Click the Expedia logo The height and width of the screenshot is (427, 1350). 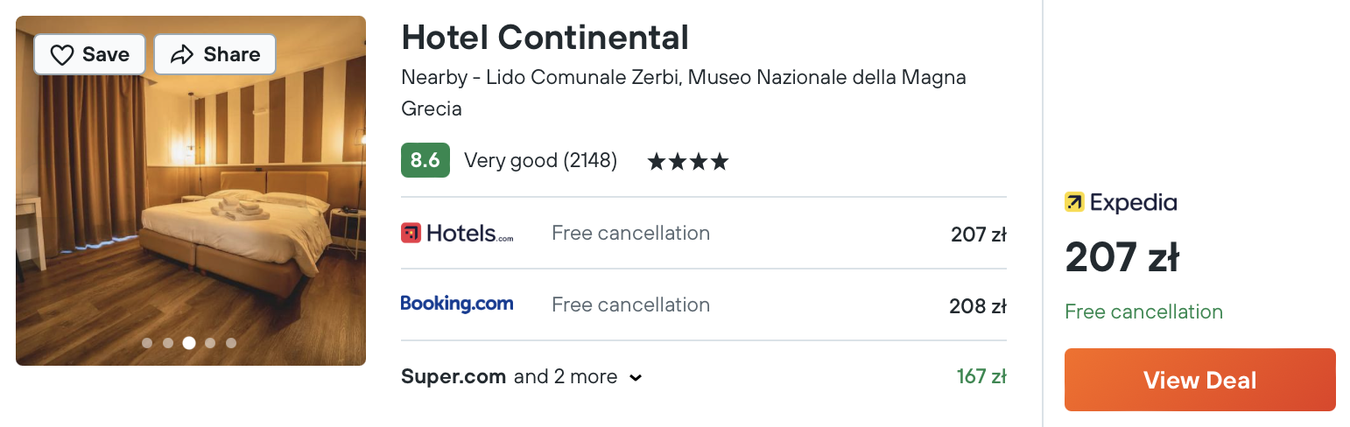click(x=1121, y=203)
